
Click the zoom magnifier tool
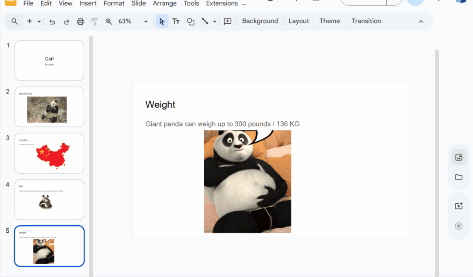coord(109,22)
